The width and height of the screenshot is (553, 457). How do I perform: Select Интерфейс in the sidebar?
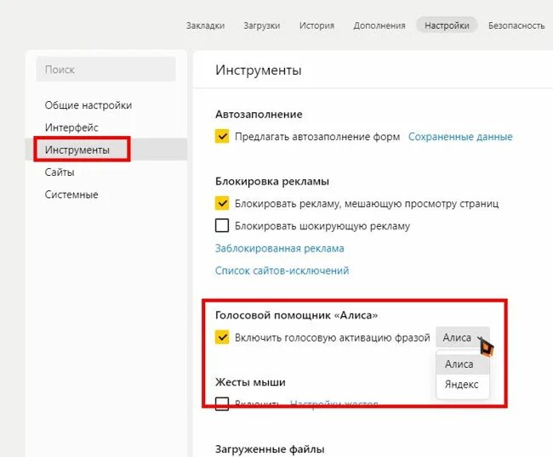tap(71, 127)
